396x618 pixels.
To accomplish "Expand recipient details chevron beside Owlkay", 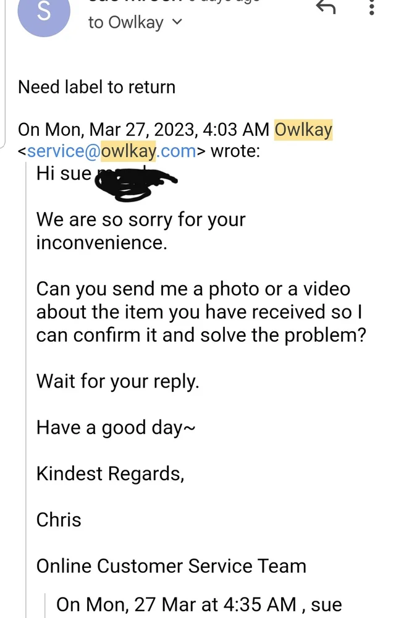I will pyautogui.click(x=177, y=22).
